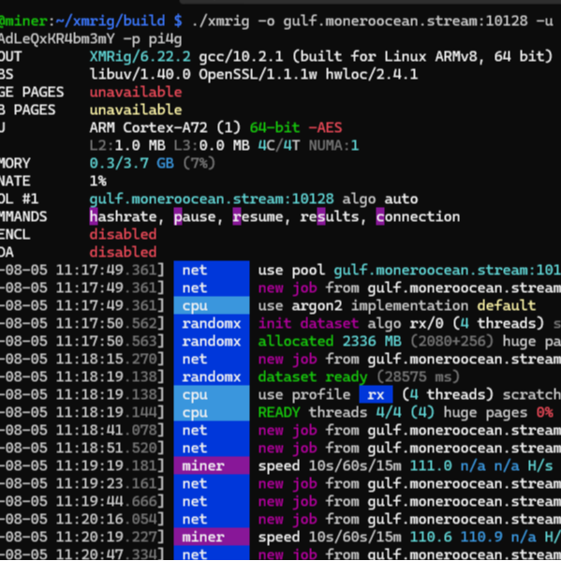Click the ./xmrig command in the prompt
Screen dimensions: 561x561
coord(220,22)
